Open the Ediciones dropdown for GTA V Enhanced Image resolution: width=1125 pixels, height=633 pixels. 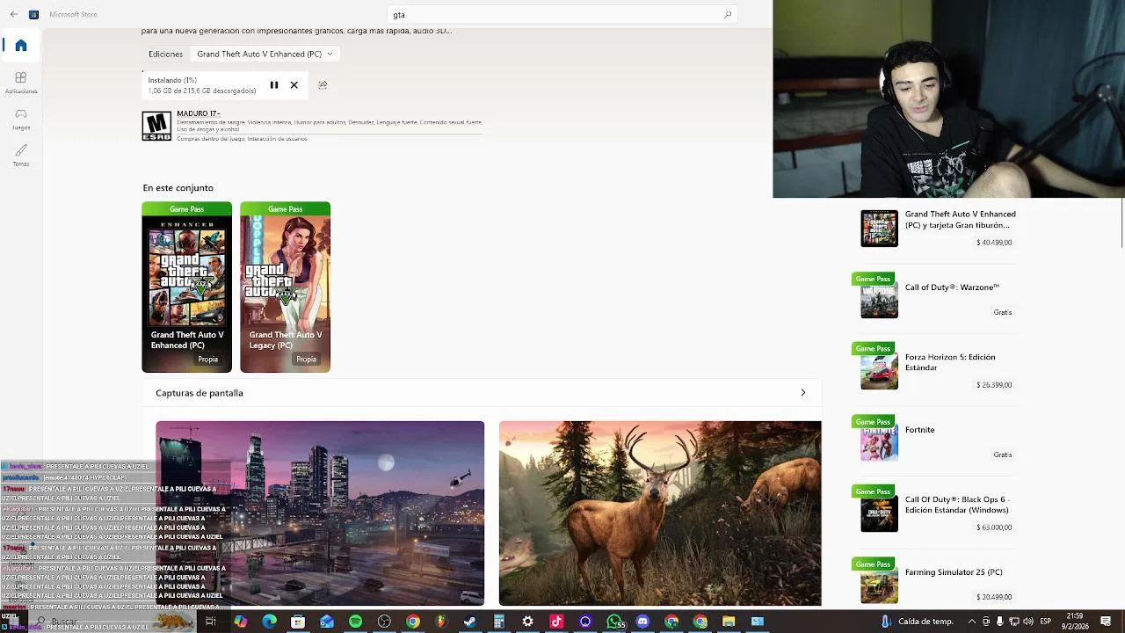[265, 54]
